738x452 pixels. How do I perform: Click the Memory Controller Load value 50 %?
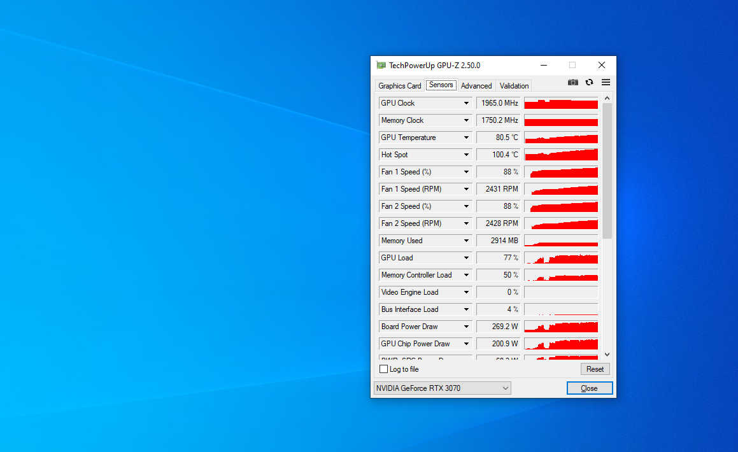pos(499,275)
